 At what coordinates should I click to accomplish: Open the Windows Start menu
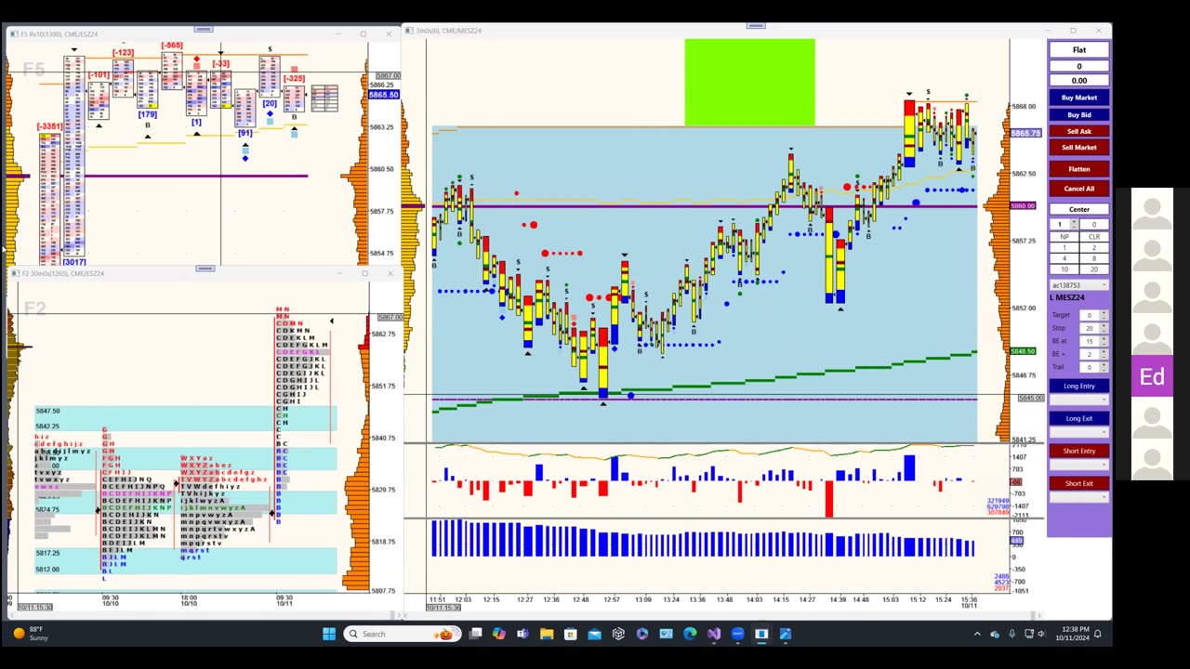coord(328,634)
